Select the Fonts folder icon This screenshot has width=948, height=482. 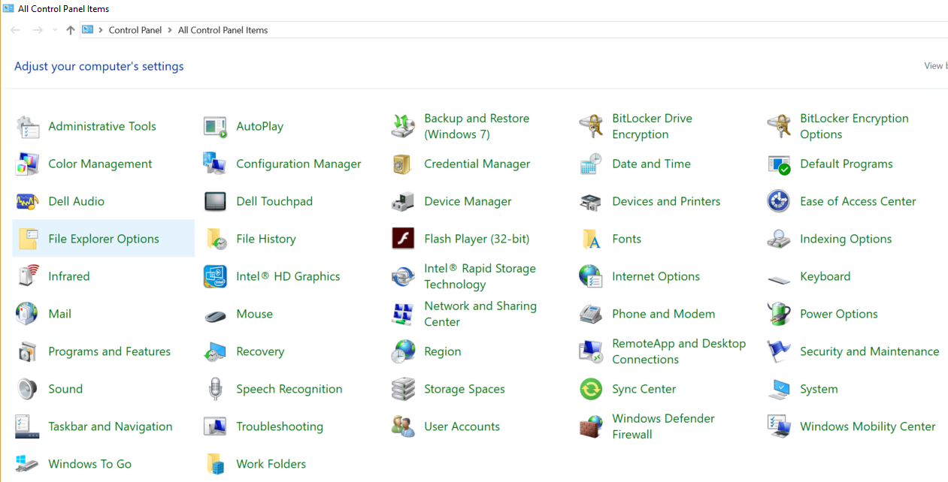tap(592, 239)
